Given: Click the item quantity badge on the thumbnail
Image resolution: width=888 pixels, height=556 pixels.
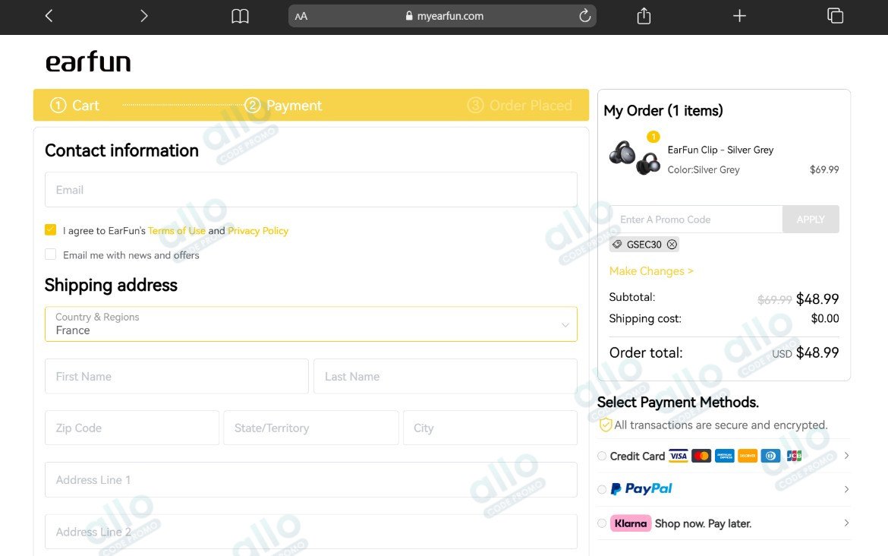Looking at the screenshot, I should pos(653,137).
